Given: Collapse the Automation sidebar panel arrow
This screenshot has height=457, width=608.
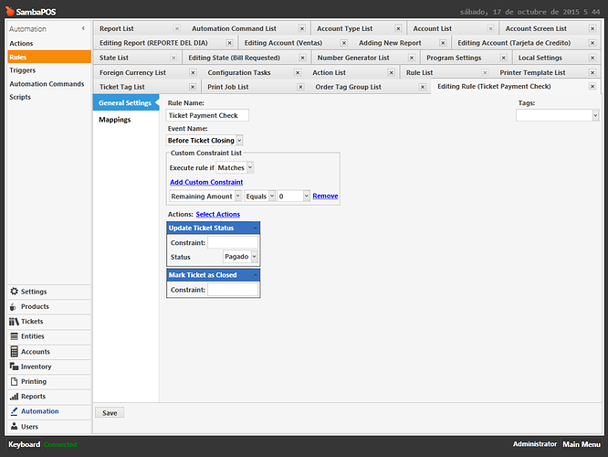Looking at the screenshot, I should [83, 28].
